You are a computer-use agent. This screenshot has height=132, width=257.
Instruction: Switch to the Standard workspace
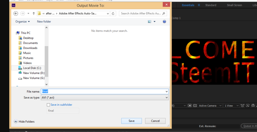[x=211, y=5]
